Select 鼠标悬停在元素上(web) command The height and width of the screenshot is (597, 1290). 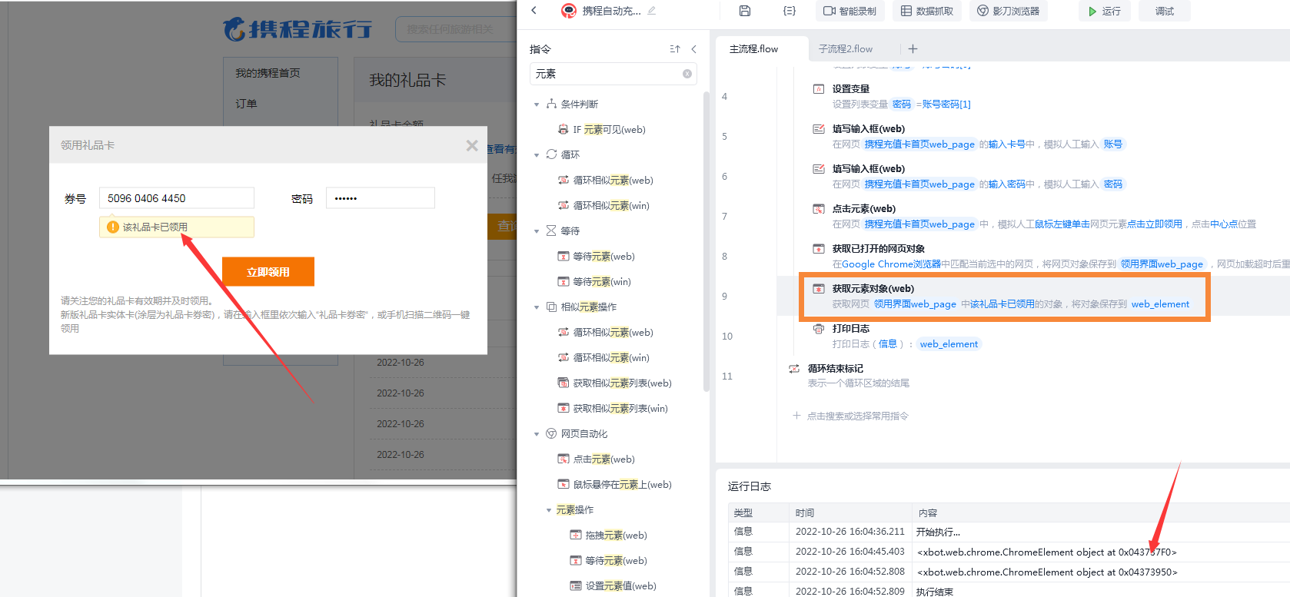click(622, 485)
